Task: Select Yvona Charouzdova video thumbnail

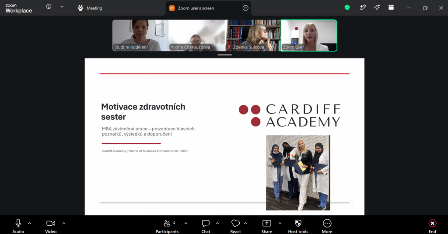Action: click(x=196, y=35)
